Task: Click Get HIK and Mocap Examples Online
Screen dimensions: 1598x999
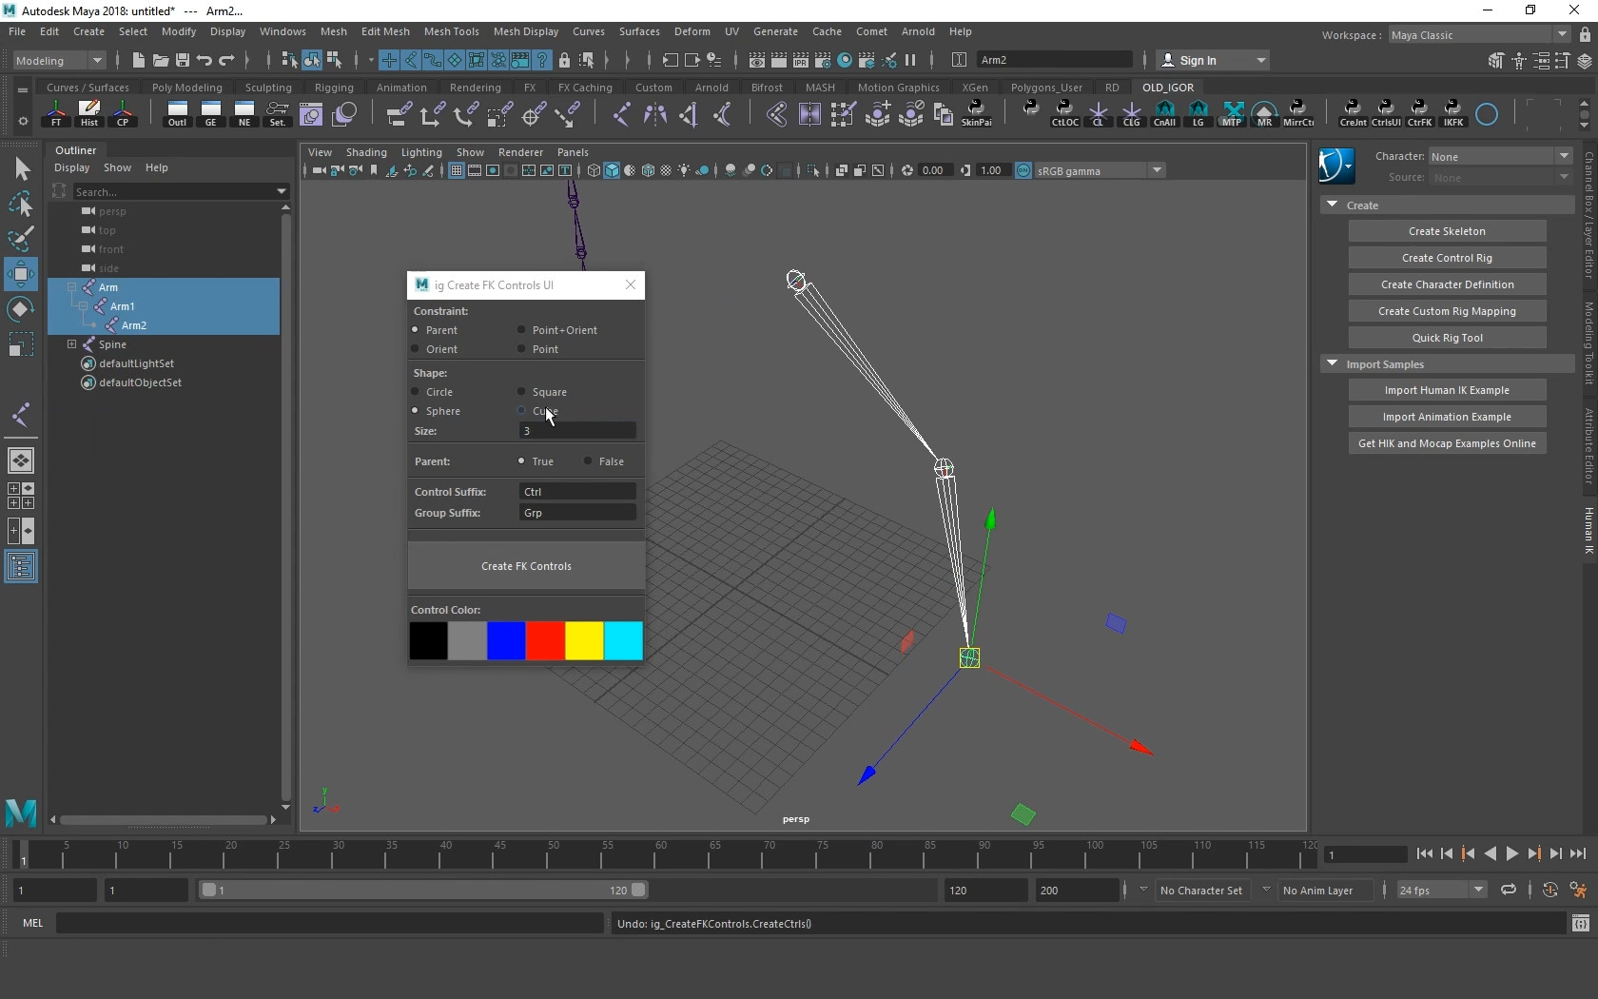Action: pos(1447,443)
